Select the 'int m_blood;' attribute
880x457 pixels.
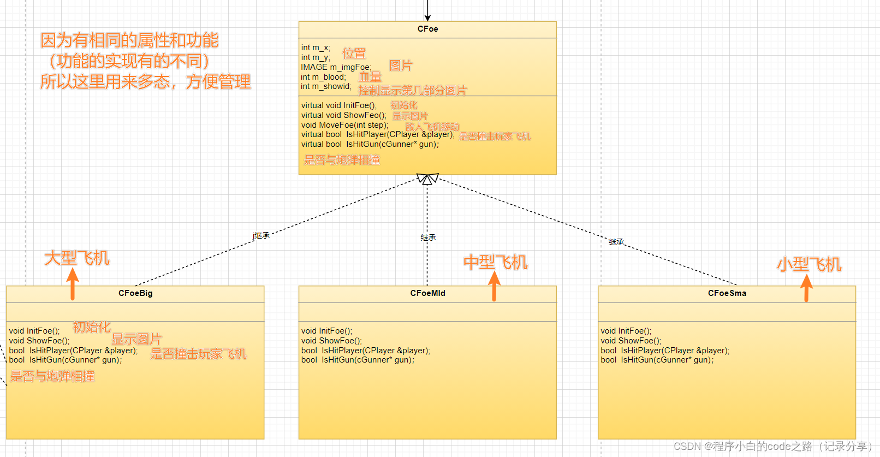(x=323, y=77)
